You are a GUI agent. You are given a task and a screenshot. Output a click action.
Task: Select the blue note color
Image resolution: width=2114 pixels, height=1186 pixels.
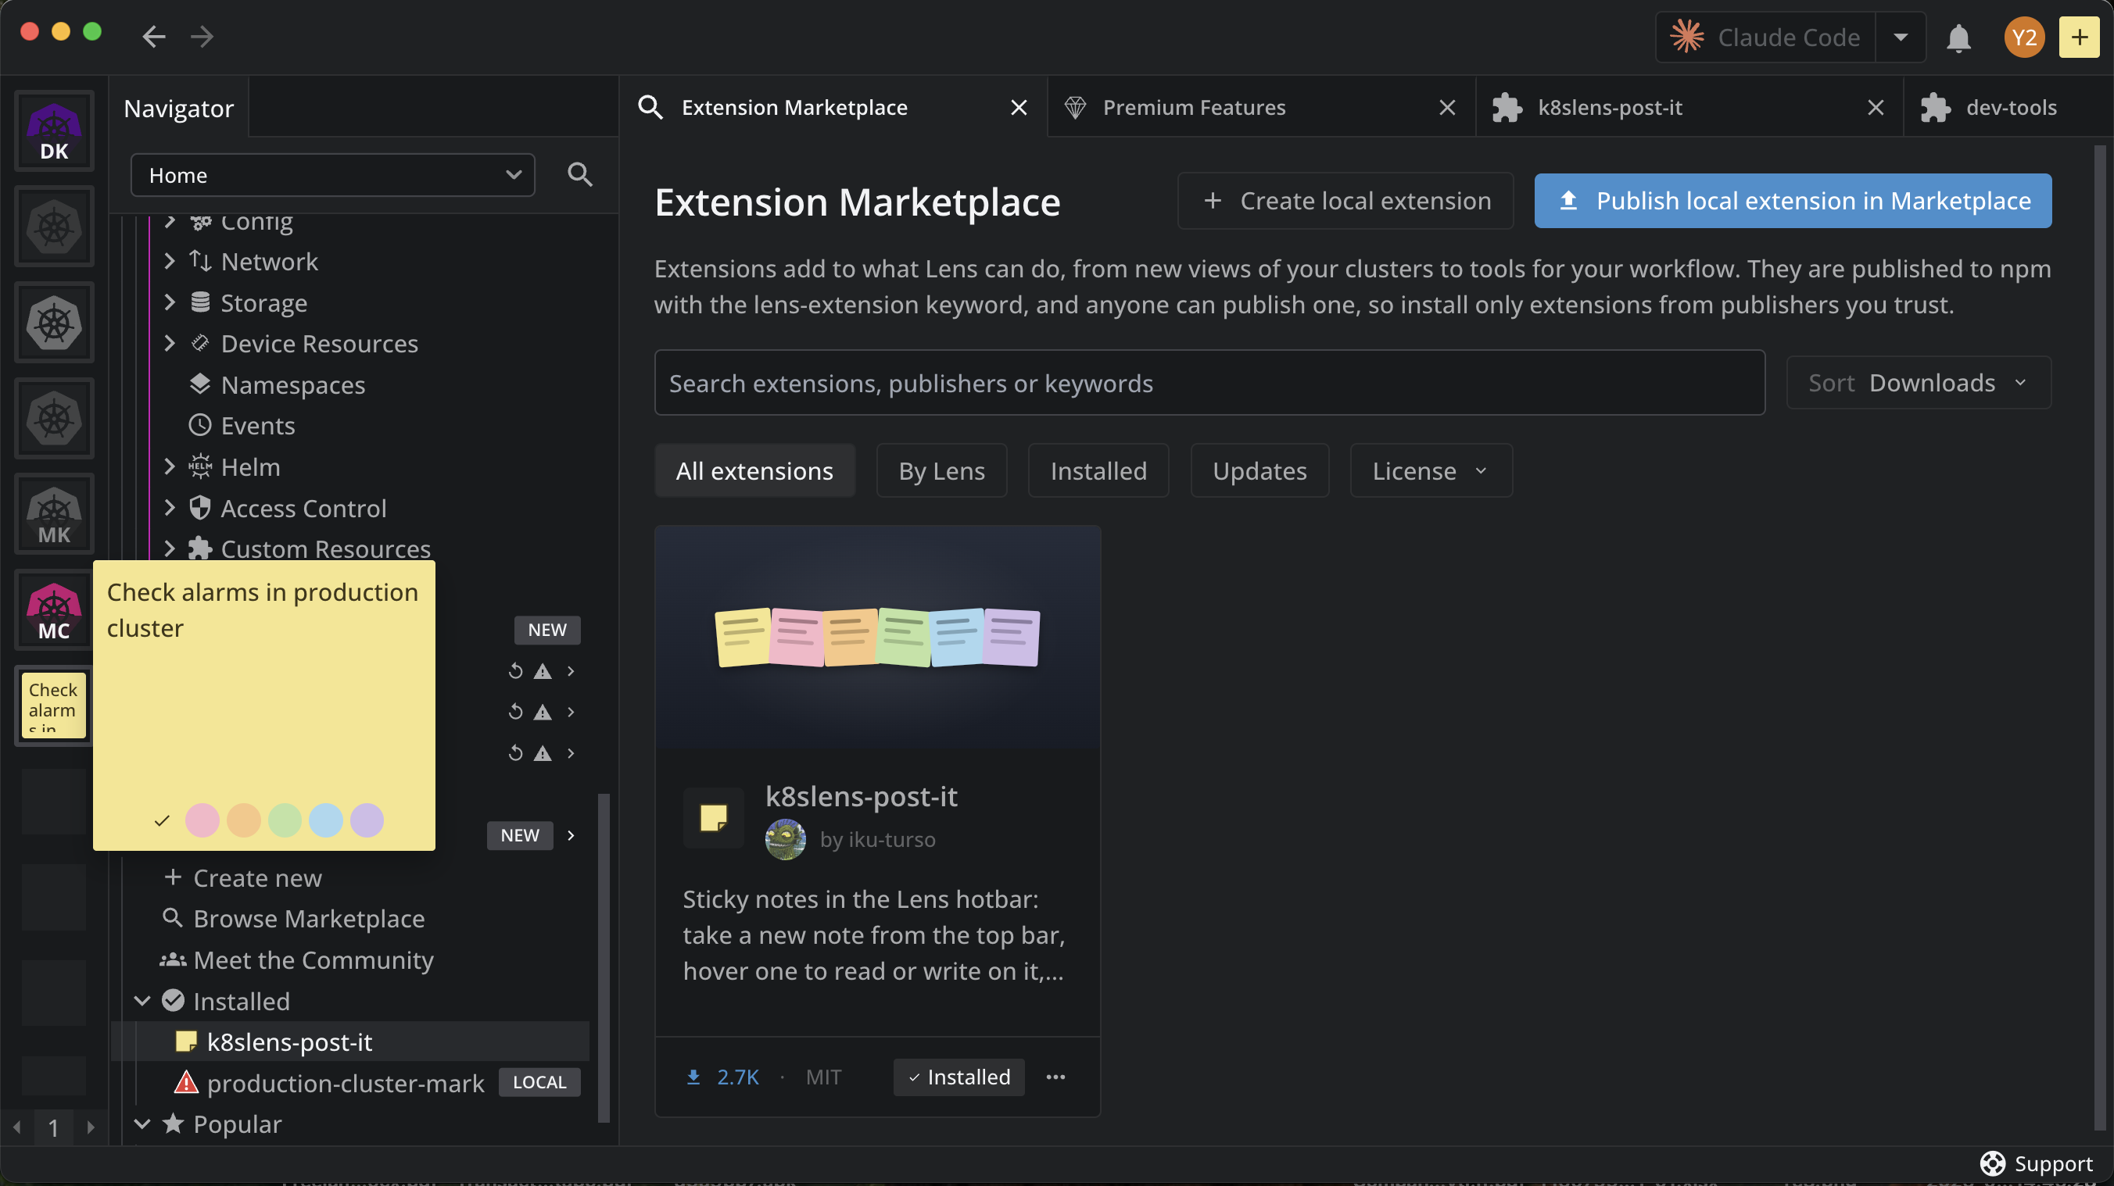(326, 820)
